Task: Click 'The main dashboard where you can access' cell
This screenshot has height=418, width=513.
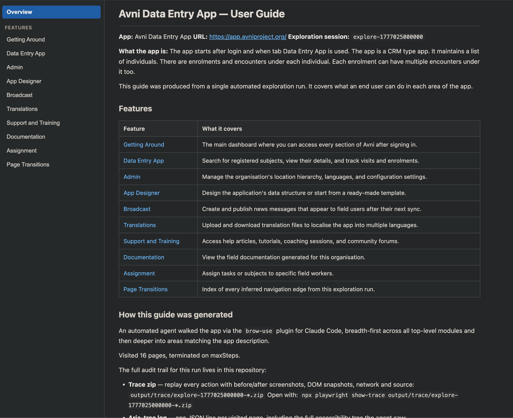Action: point(310,145)
